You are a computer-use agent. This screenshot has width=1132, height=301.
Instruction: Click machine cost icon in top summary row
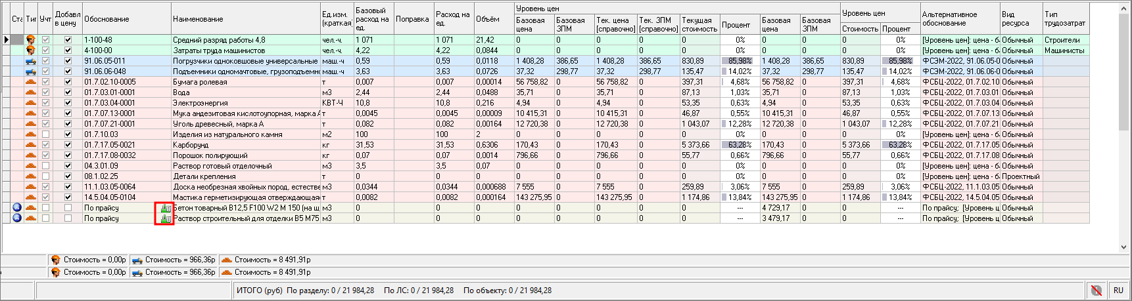coord(137,260)
